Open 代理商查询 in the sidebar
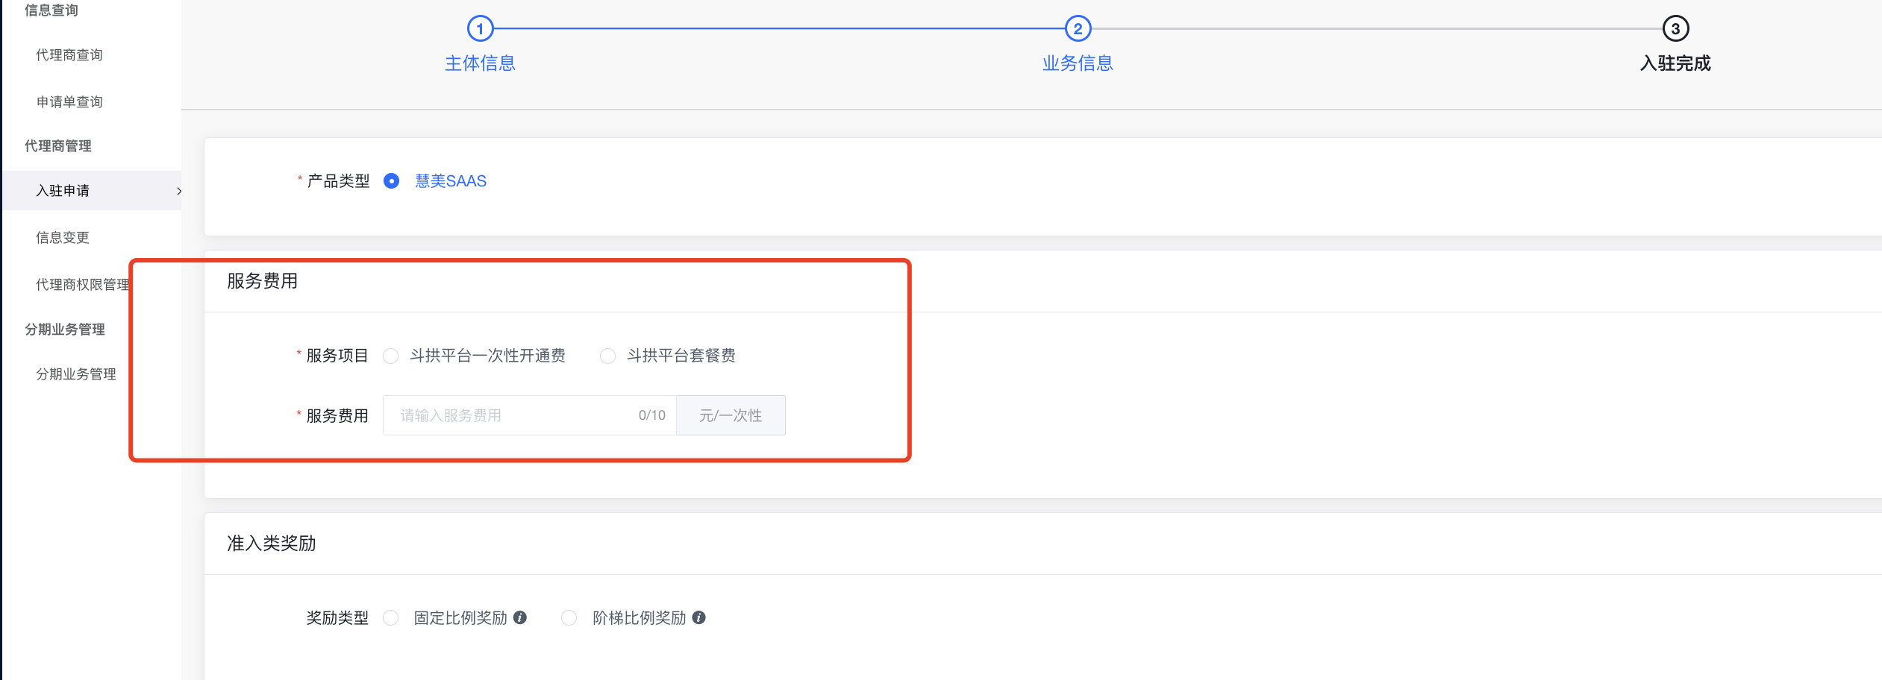Screen dimensions: 1882x680 click(69, 55)
